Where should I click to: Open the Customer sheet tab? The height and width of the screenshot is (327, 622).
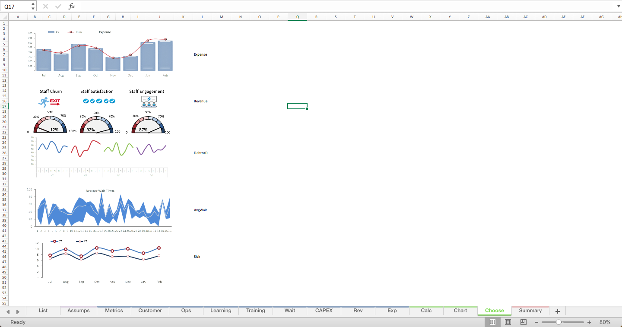pyautogui.click(x=150, y=311)
